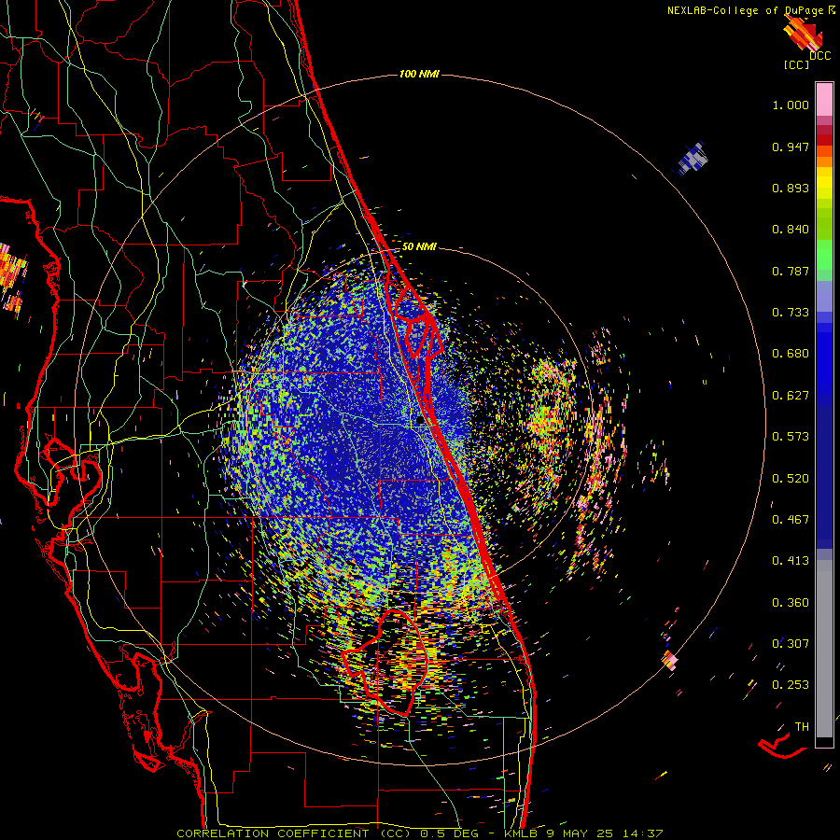Click the small pink-orange echo near the southeast ring edge
The width and height of the screenshot is (840, 840).
[669, 660]
